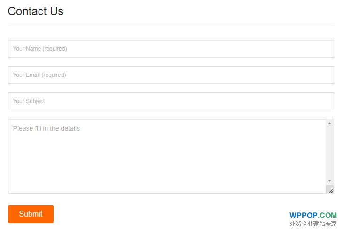Click inside the details message textarea
This screenshot has height=232, width=343.
(167, 156)
